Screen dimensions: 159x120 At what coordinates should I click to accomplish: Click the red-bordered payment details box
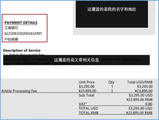[x=25, y=28]
